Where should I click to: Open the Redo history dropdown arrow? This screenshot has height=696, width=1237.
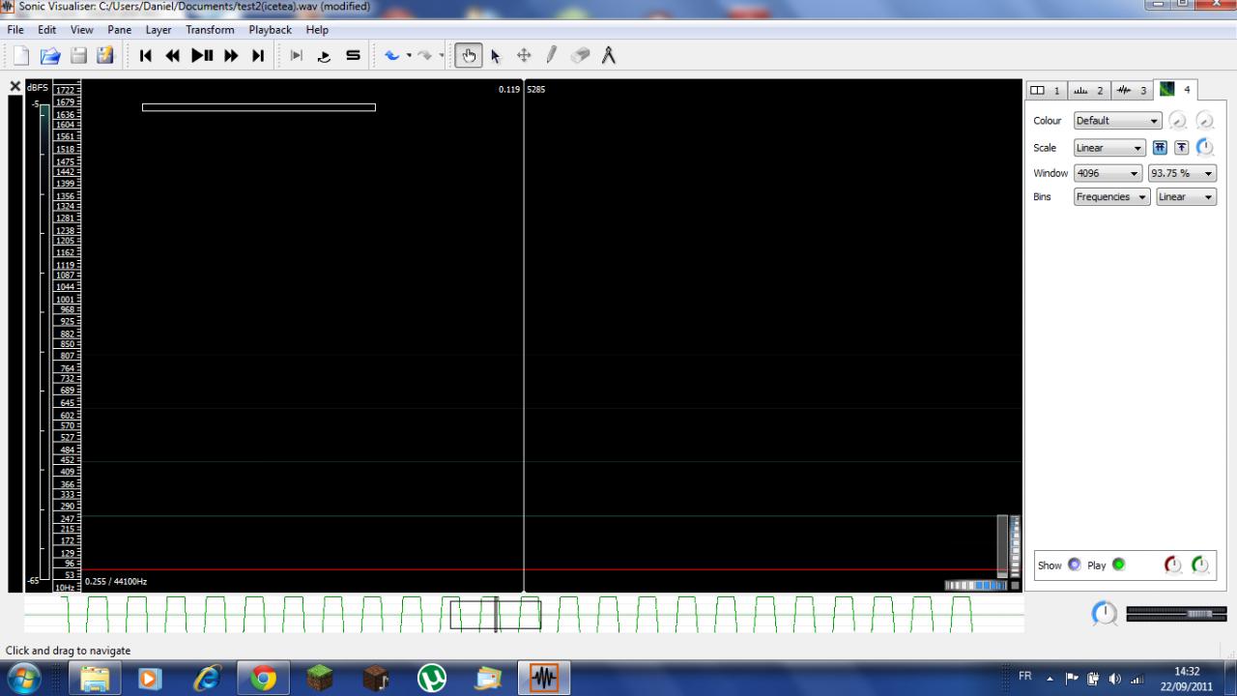pyautogui.click(x=441, y=56)
